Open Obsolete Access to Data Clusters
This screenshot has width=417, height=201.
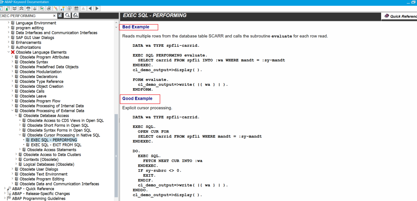52,154
